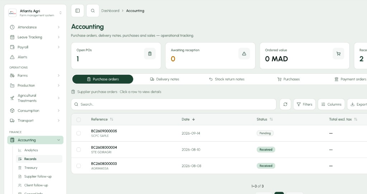Expand the Attendance menu

[59, 27]
